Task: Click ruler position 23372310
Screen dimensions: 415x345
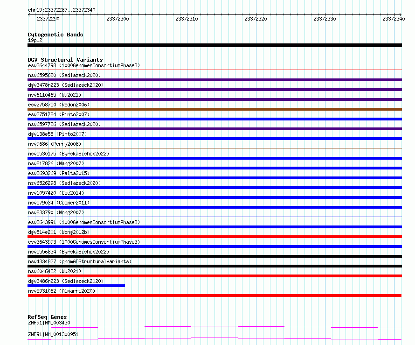Action: (x=187, y=19)
